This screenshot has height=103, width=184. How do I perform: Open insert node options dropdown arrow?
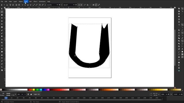4,5
